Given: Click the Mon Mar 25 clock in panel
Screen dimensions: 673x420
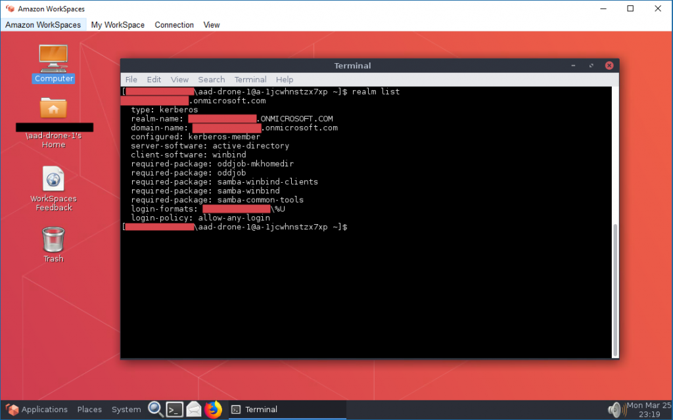Looking at the screenshot, I should pos(649,409).
